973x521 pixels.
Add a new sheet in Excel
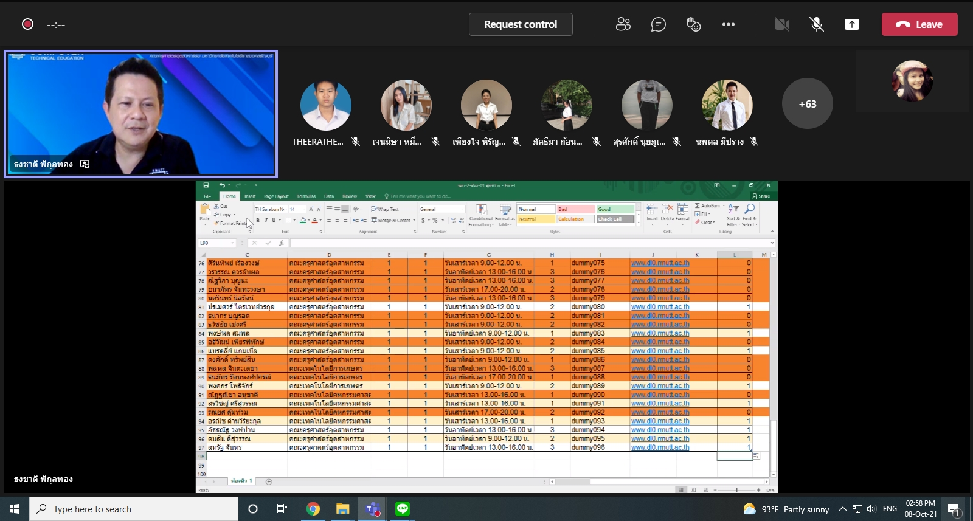[x=269, y=481]
